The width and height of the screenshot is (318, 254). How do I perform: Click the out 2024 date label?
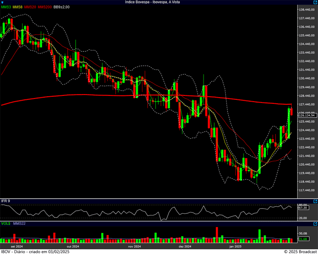73,246
